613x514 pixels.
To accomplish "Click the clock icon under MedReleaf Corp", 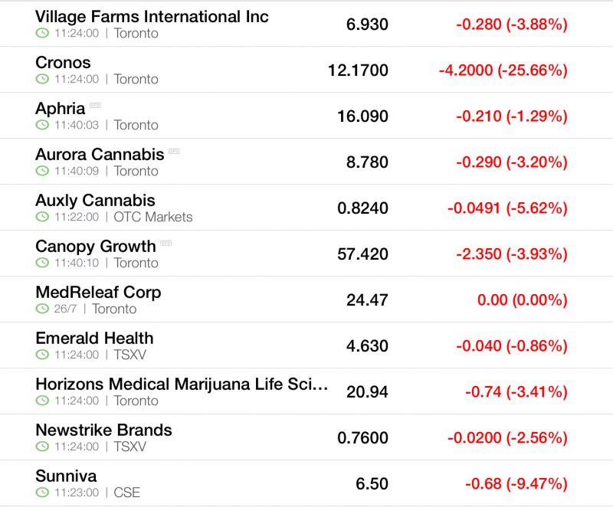I will click(x=42, y=309).
